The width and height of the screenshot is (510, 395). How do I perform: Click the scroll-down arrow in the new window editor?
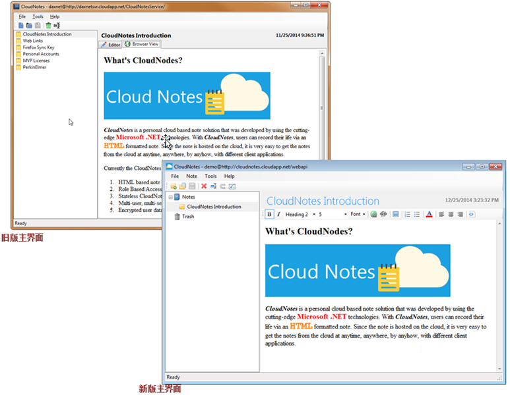[499, 369]
